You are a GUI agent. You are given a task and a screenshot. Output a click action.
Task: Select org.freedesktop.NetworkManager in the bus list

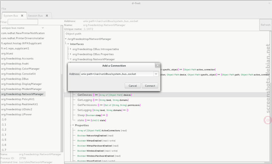pos(23,94)
